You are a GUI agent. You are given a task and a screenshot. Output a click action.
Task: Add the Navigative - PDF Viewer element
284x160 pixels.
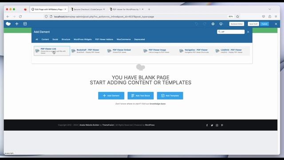pyautogui.click(x=196, y=51)
